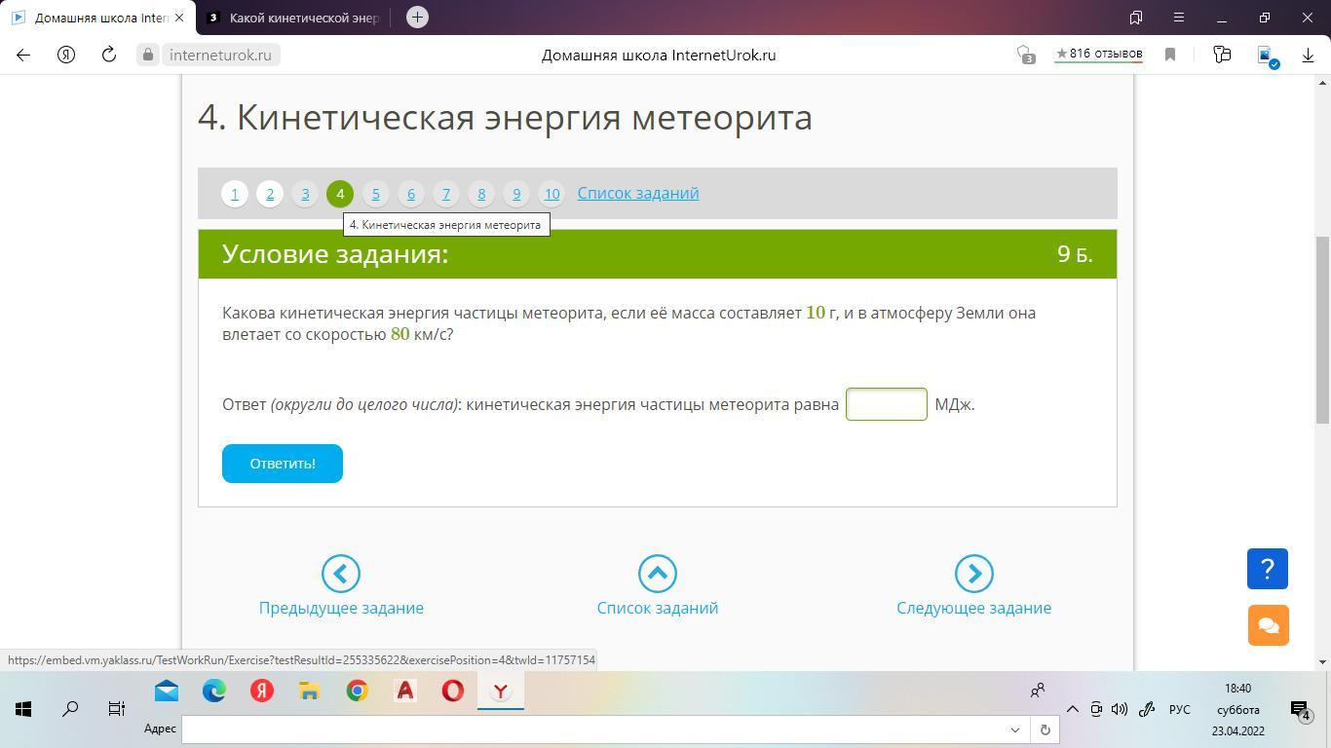
Task: Open the Список заданий link in number bar
Action: click(x=637, y=193)
